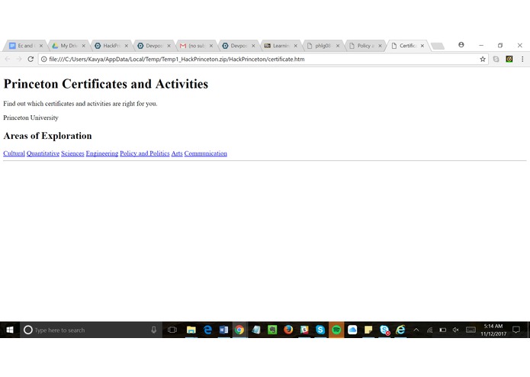Image resolution: width=530 pixels, height=377 pixels.
Task: Close the Certificate tab
Action: 422,46
